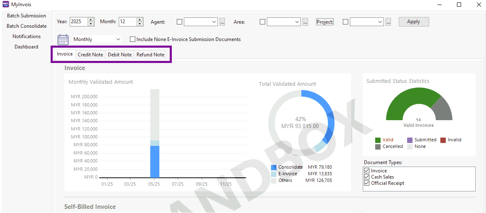Go to Batch Consolidate in sidebar
This screenshot has height=213, width=486.
27,26
